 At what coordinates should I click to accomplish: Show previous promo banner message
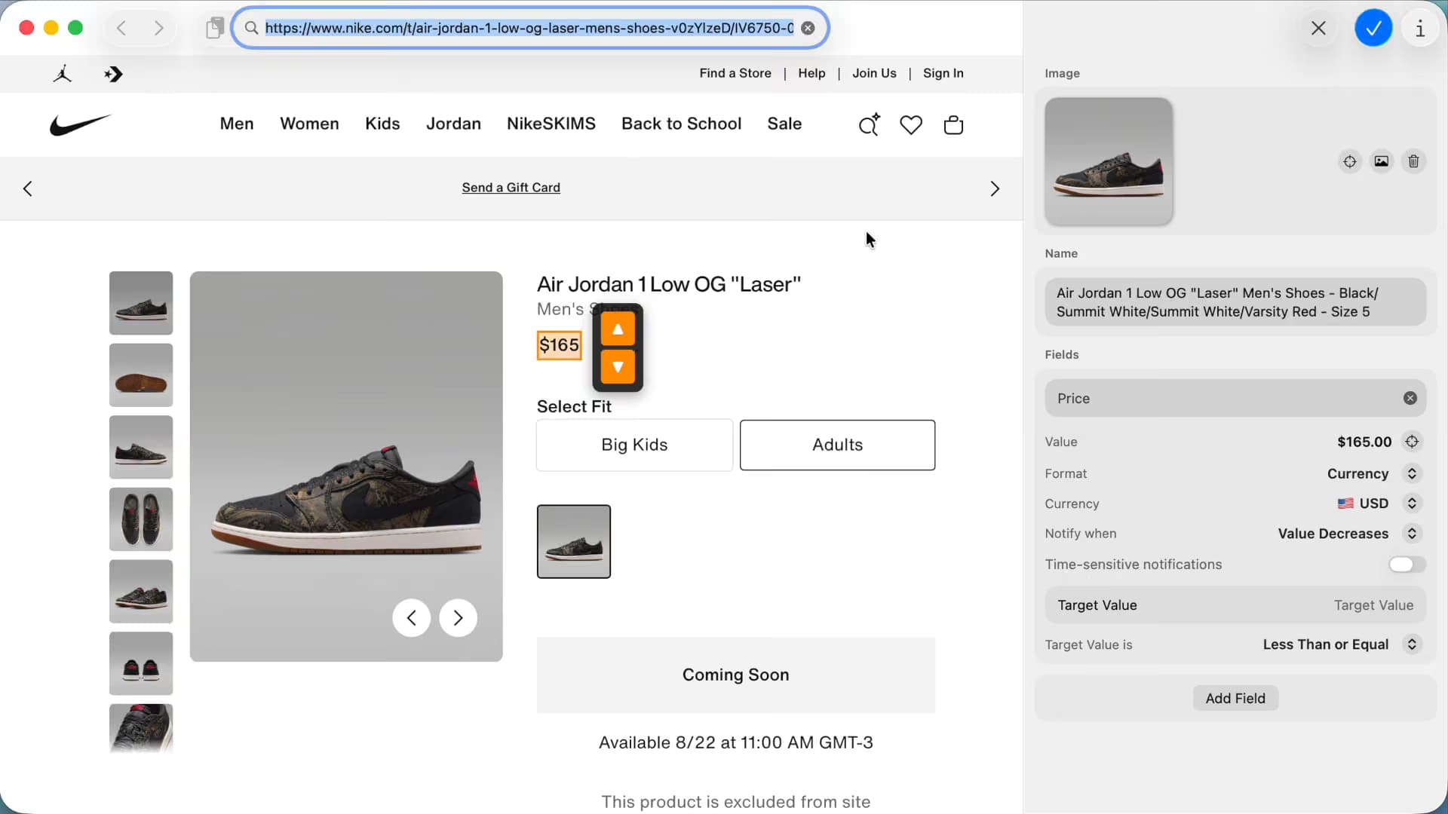(28, 188)
